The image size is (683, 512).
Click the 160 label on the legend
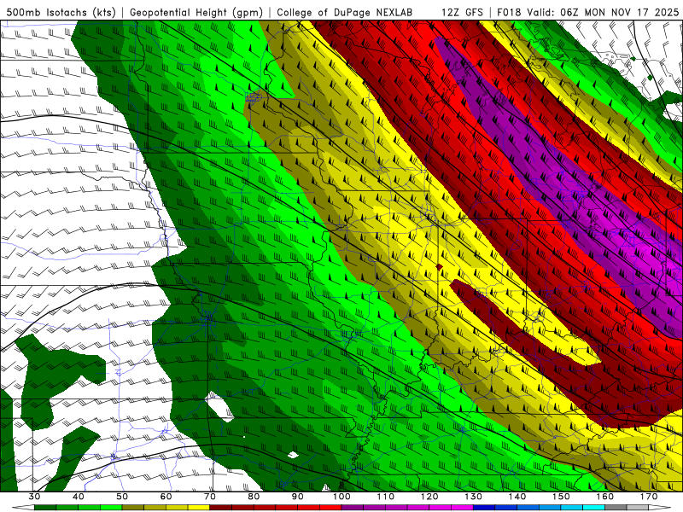604,497
